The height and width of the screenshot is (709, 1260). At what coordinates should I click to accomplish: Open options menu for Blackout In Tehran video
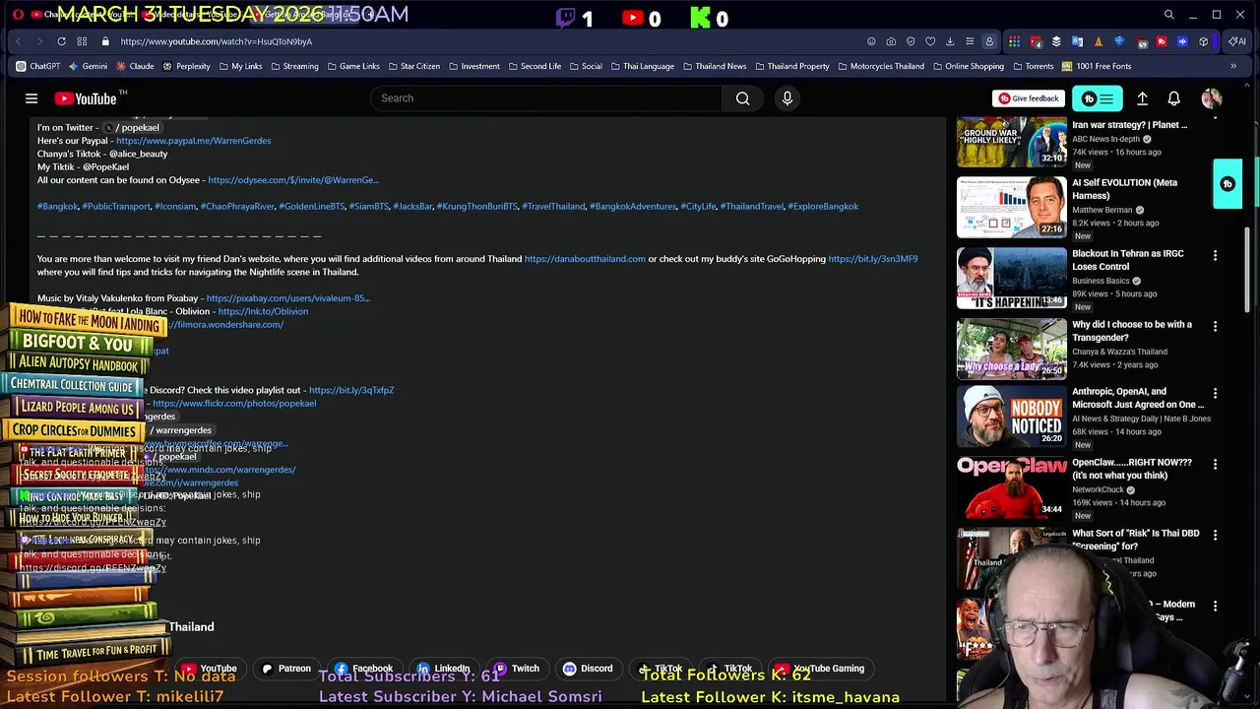[x=1215, y=255]
